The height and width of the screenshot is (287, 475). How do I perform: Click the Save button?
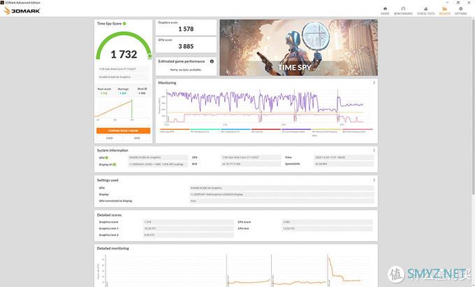[137, 138]
